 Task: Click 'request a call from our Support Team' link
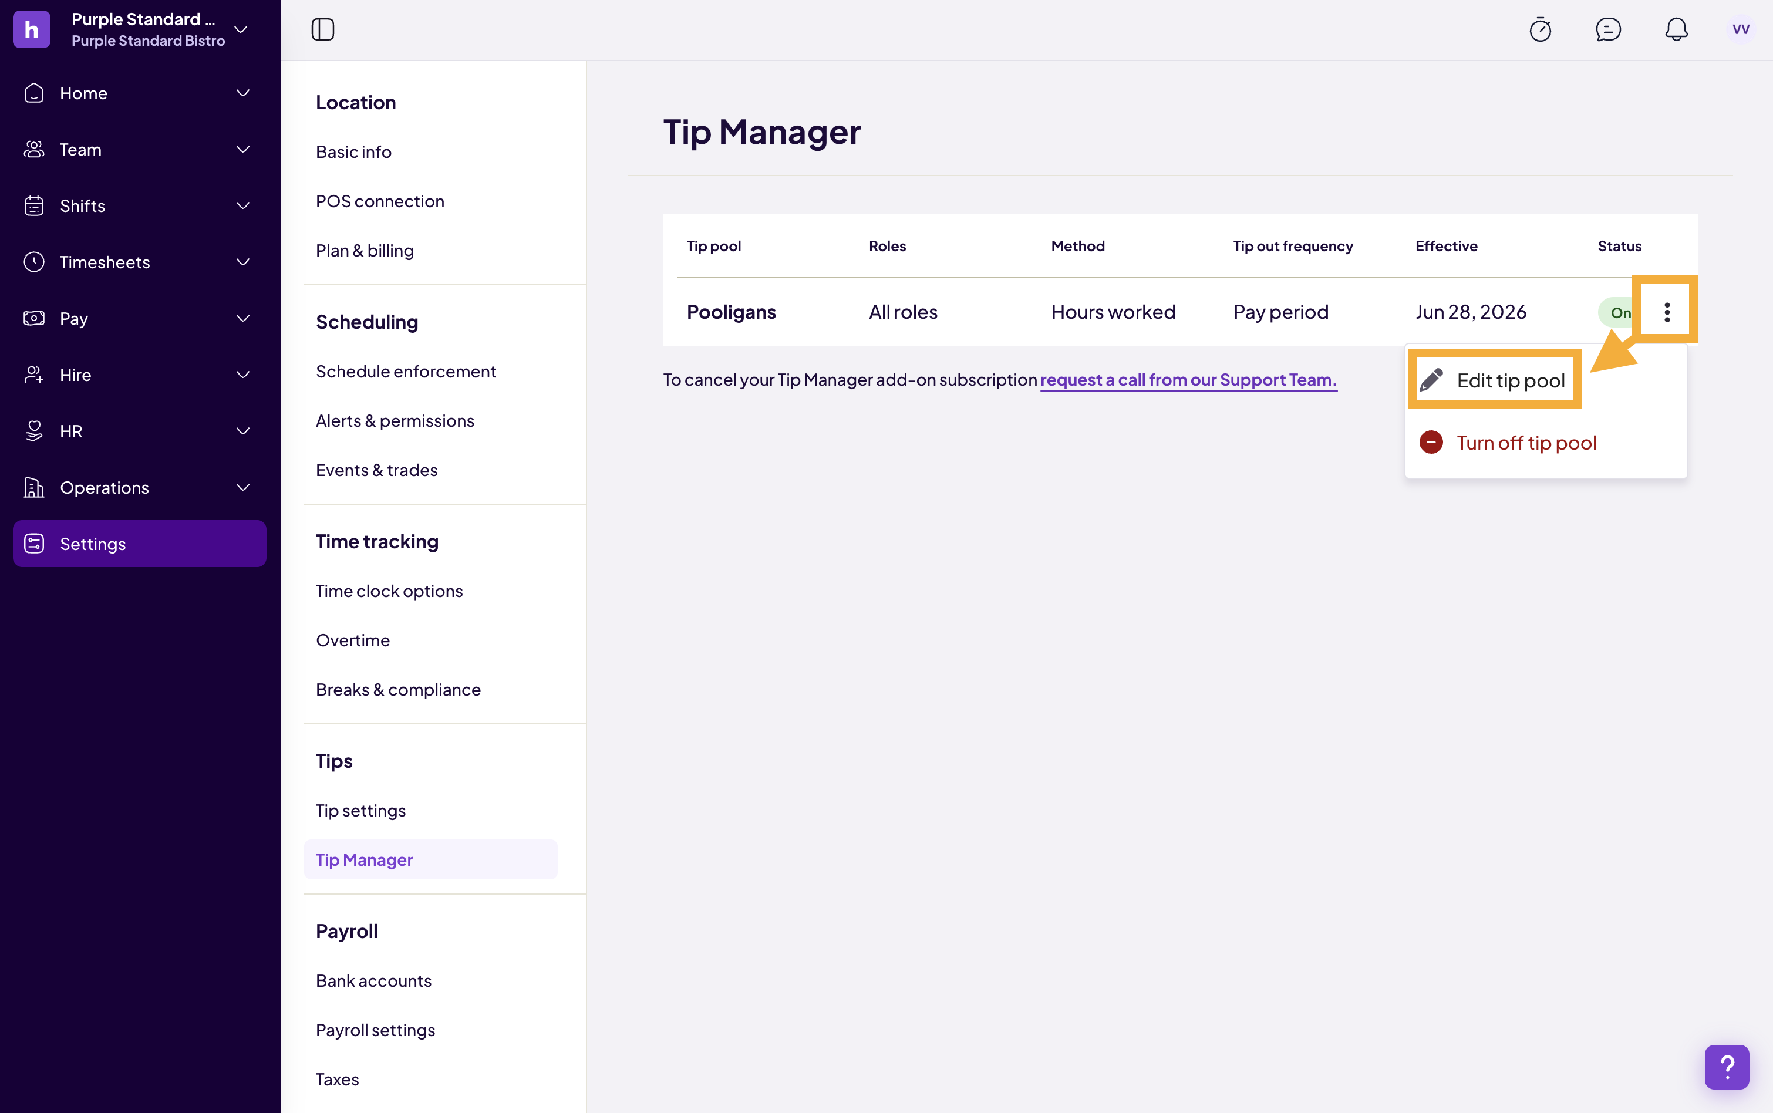1188,380
